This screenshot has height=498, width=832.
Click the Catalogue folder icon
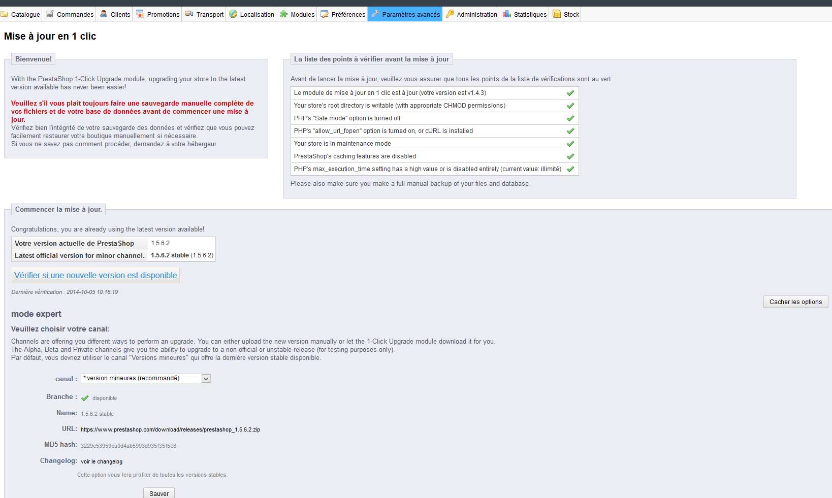click(x=4, y=14)
